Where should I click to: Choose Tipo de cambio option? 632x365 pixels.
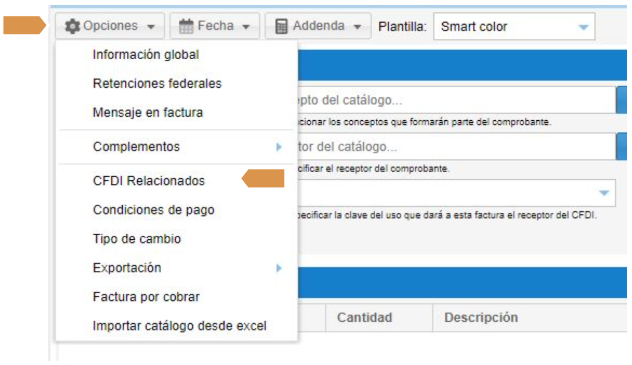coord(137,239)
